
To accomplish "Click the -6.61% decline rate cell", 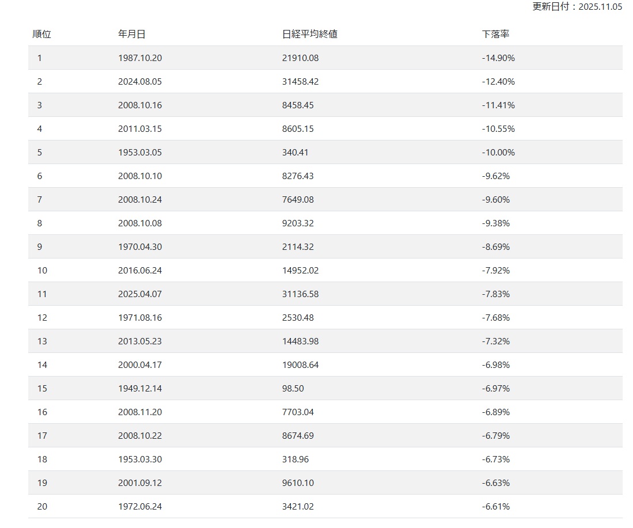I will click(496, 507).
